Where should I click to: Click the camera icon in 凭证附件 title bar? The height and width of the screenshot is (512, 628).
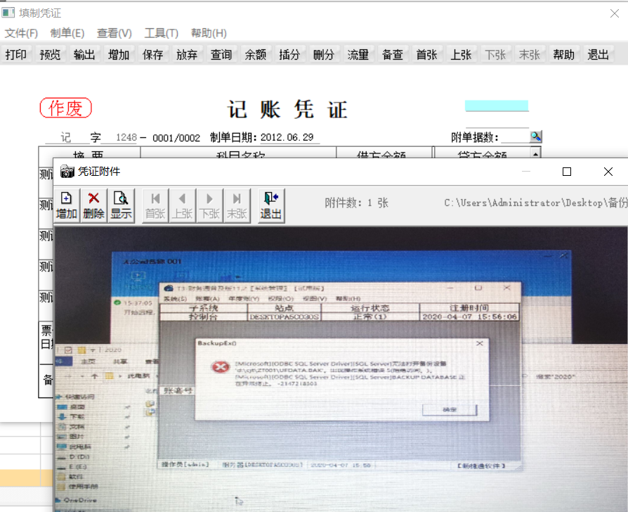click(x=67, y=172)
